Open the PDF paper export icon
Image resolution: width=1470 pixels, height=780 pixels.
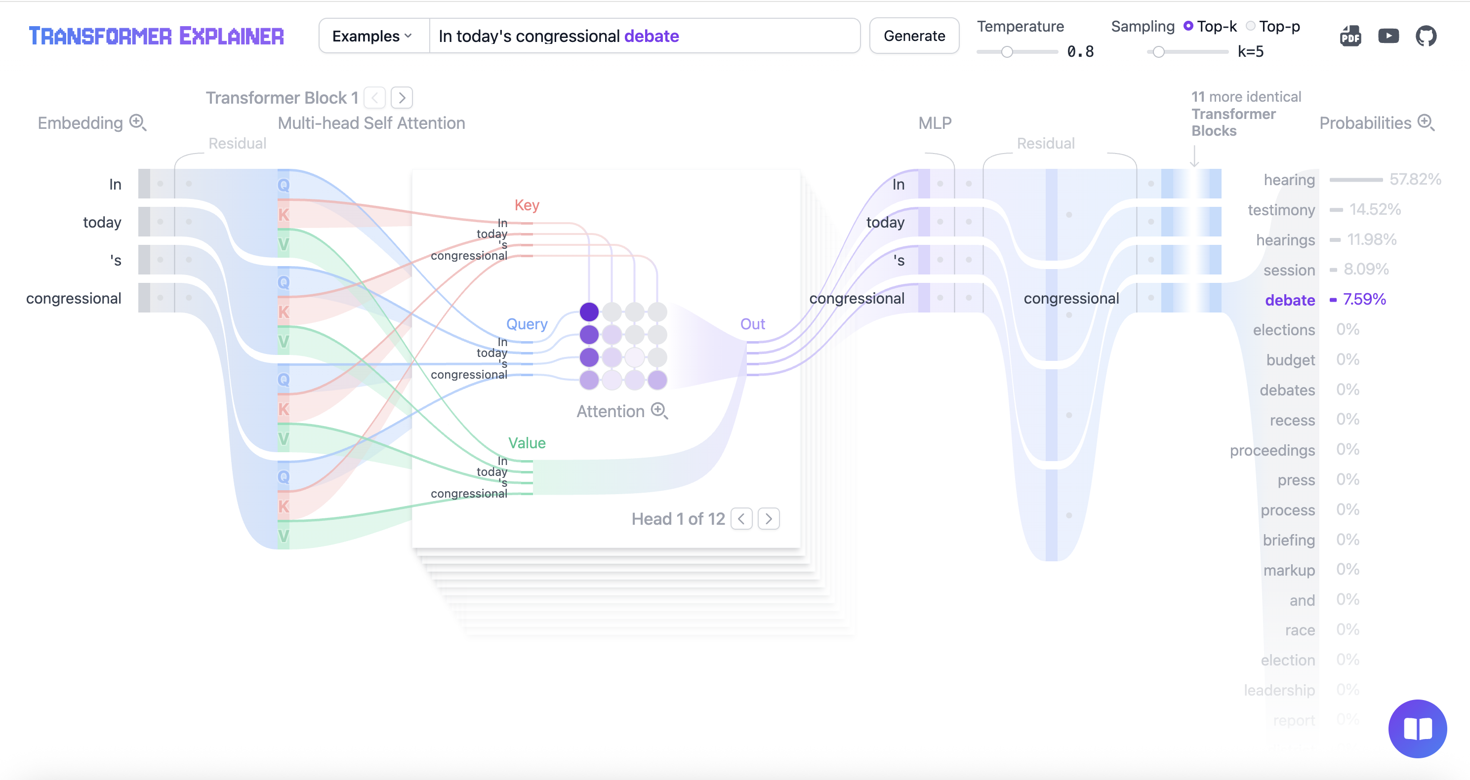click(1350, 36)
